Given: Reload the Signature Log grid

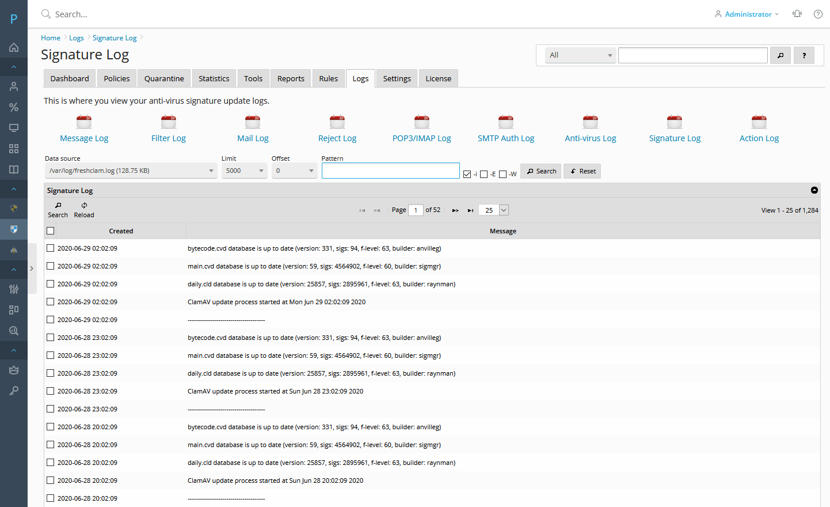Looking at the screenshot, I should tap(84, 210).
